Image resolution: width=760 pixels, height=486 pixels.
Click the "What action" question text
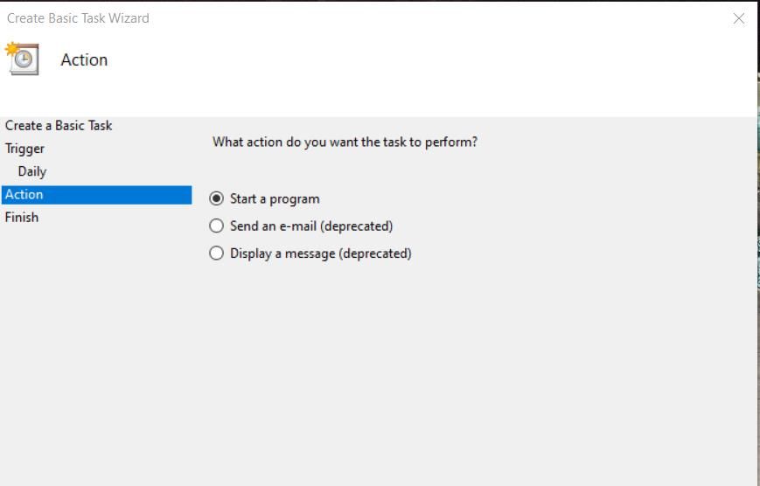[345, 142]
